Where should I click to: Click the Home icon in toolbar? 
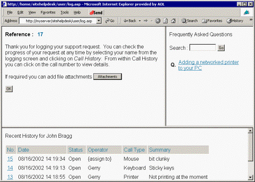[174, 21]
